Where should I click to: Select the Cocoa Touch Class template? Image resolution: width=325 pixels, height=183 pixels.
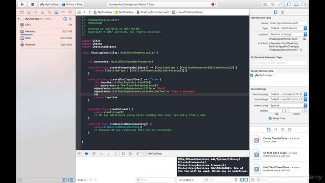point(279,140)
